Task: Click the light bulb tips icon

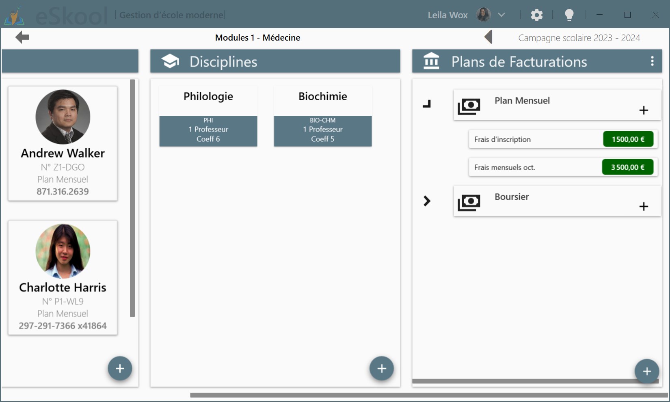Action: [x=569, y=15]
